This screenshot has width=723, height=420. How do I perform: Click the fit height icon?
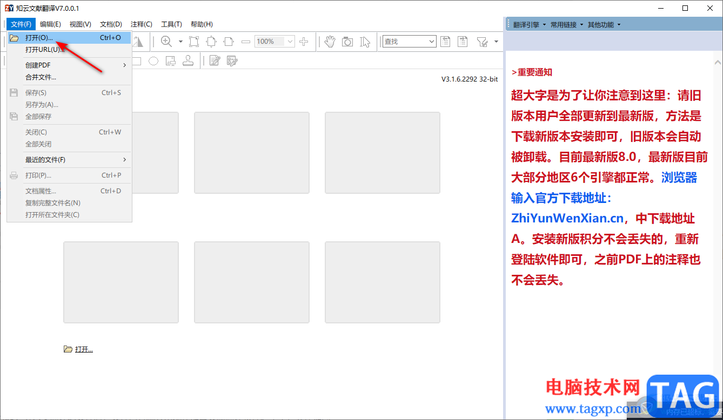coord(211,42)
